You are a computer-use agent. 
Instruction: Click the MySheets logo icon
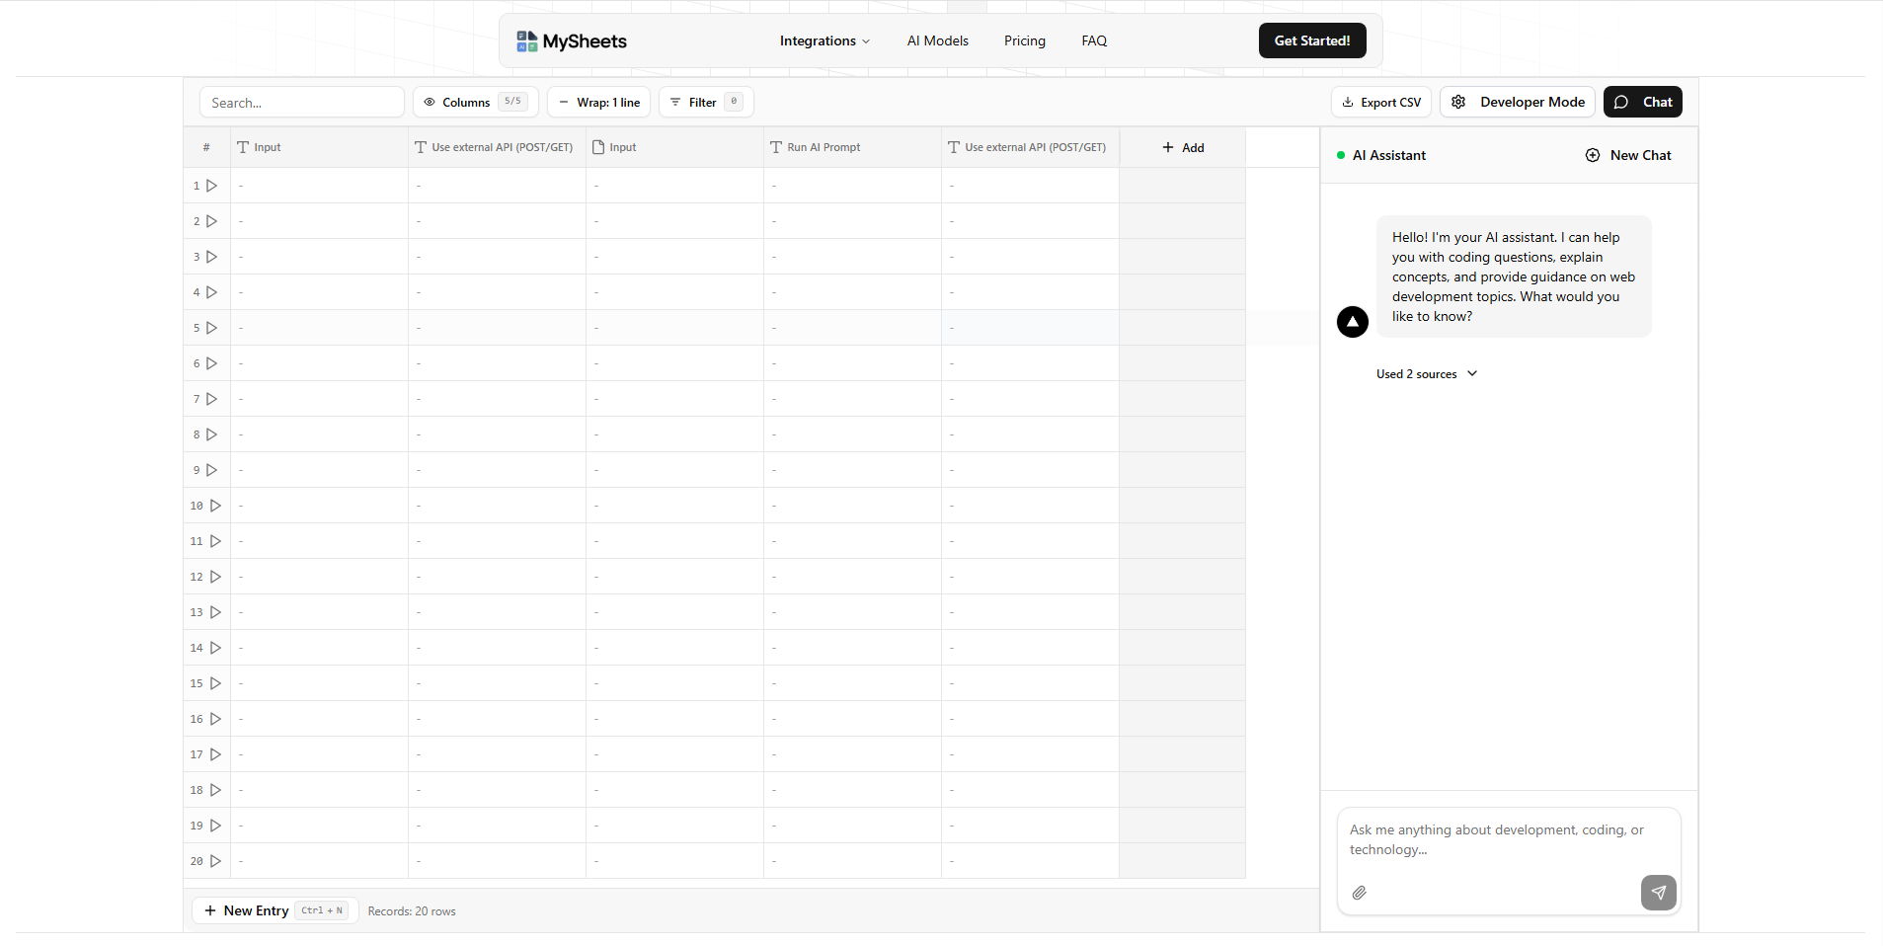coord(526,41)
